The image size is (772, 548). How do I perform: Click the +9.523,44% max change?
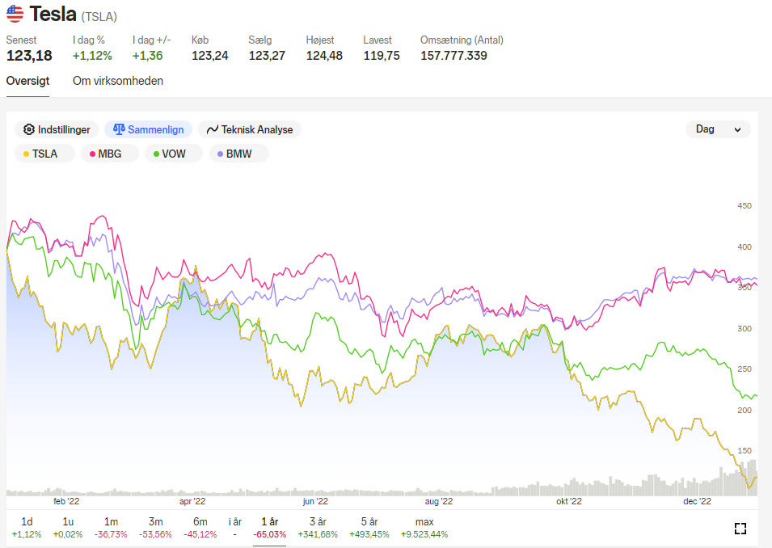click(x=424, y=534)
